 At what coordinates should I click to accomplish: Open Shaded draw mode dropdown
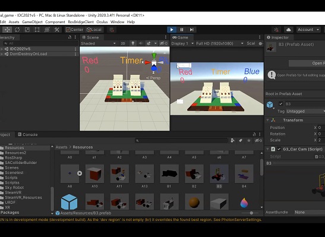pyautogui.click(x=99, y=43)
